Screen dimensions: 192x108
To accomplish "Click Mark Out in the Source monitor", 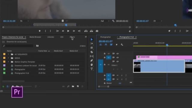I will 50,31.
